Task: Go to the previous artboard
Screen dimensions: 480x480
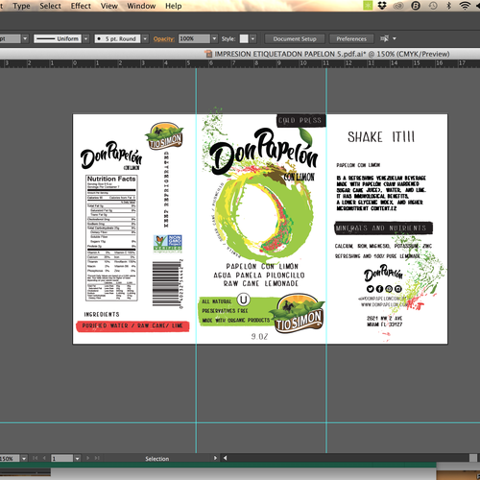Action: point(44,458)
